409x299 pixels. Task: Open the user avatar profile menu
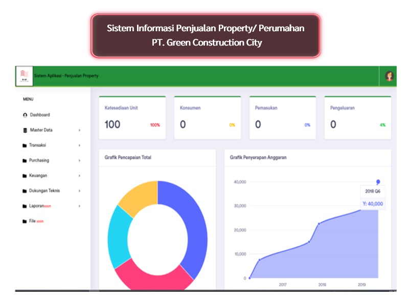389,76
